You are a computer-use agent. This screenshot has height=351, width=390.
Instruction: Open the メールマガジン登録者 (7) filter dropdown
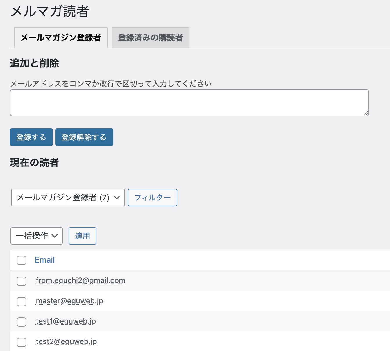pyautogui.click(x=67, y=198)
